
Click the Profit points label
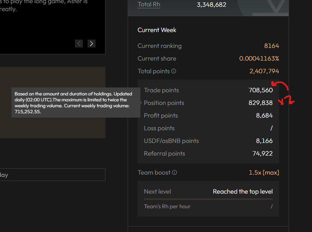point(161,116)
